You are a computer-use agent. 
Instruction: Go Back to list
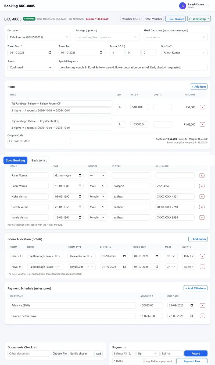[39, 160]
